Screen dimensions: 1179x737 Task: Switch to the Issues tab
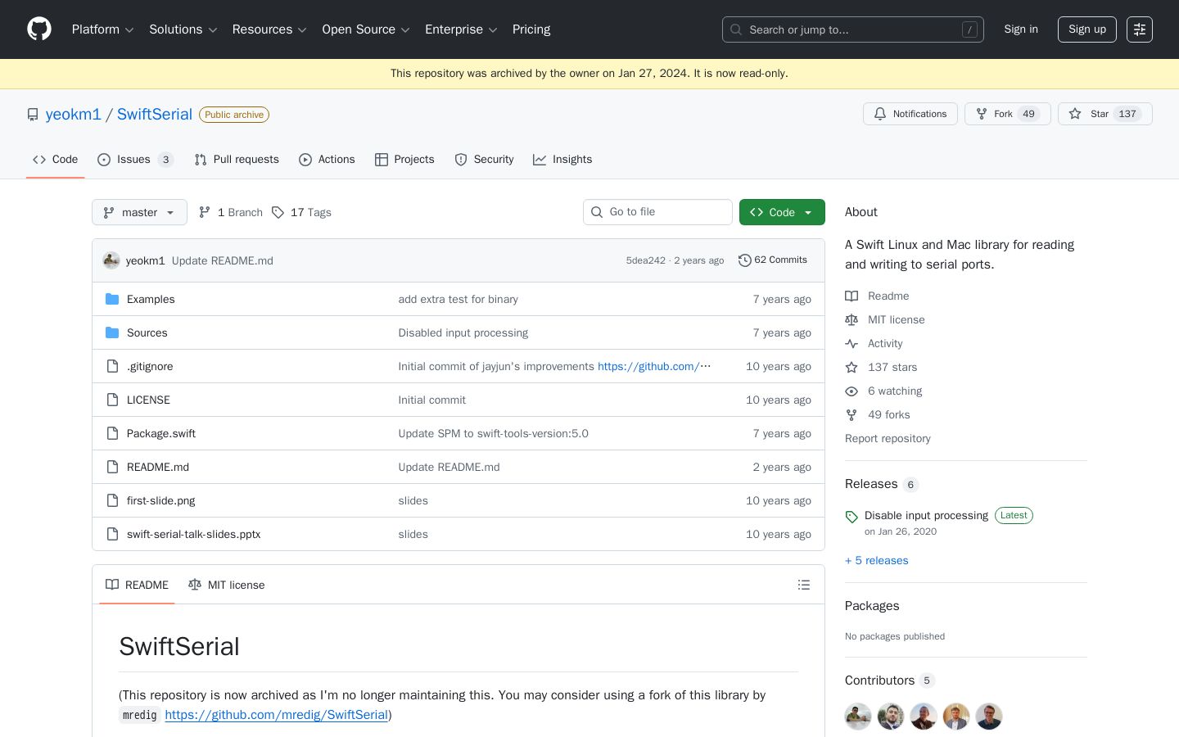pos(135,160)
